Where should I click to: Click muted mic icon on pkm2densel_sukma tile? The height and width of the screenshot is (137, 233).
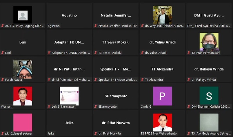pyautogui.click(x=2, y=134)
